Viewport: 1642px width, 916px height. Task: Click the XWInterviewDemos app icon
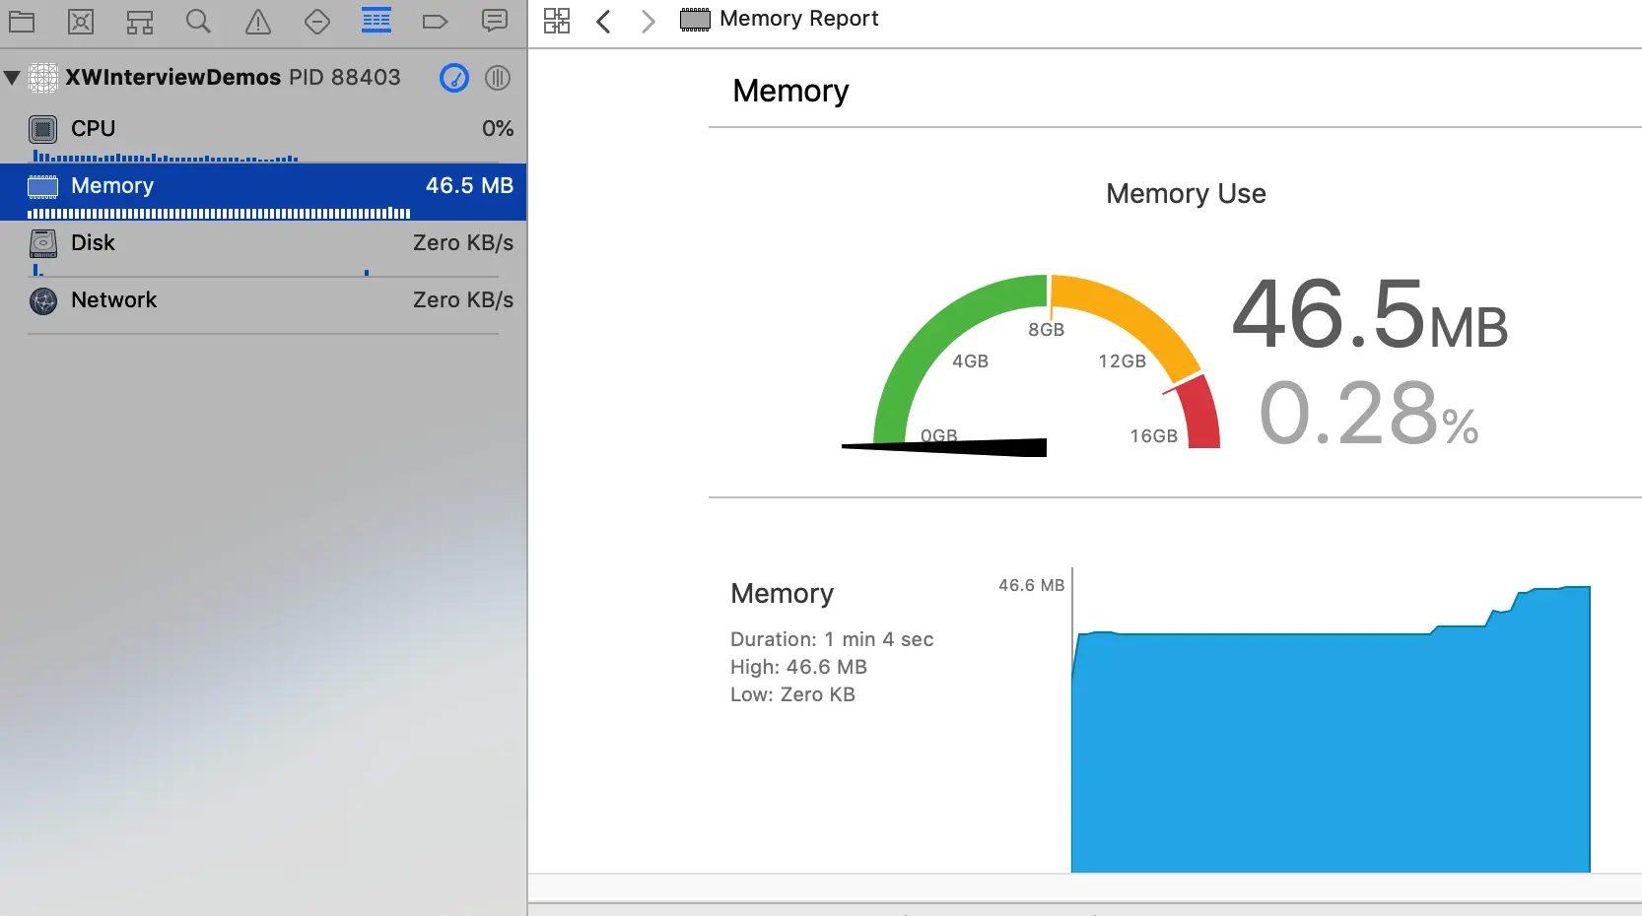[43, 78]
